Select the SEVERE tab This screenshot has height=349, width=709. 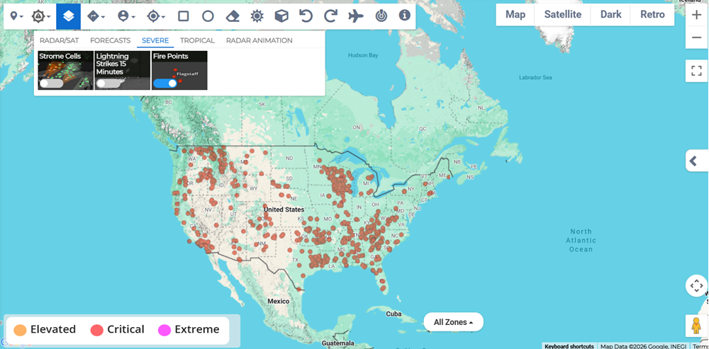(155, 40)
